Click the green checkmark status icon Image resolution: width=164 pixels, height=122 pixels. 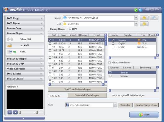click(136, 10)
